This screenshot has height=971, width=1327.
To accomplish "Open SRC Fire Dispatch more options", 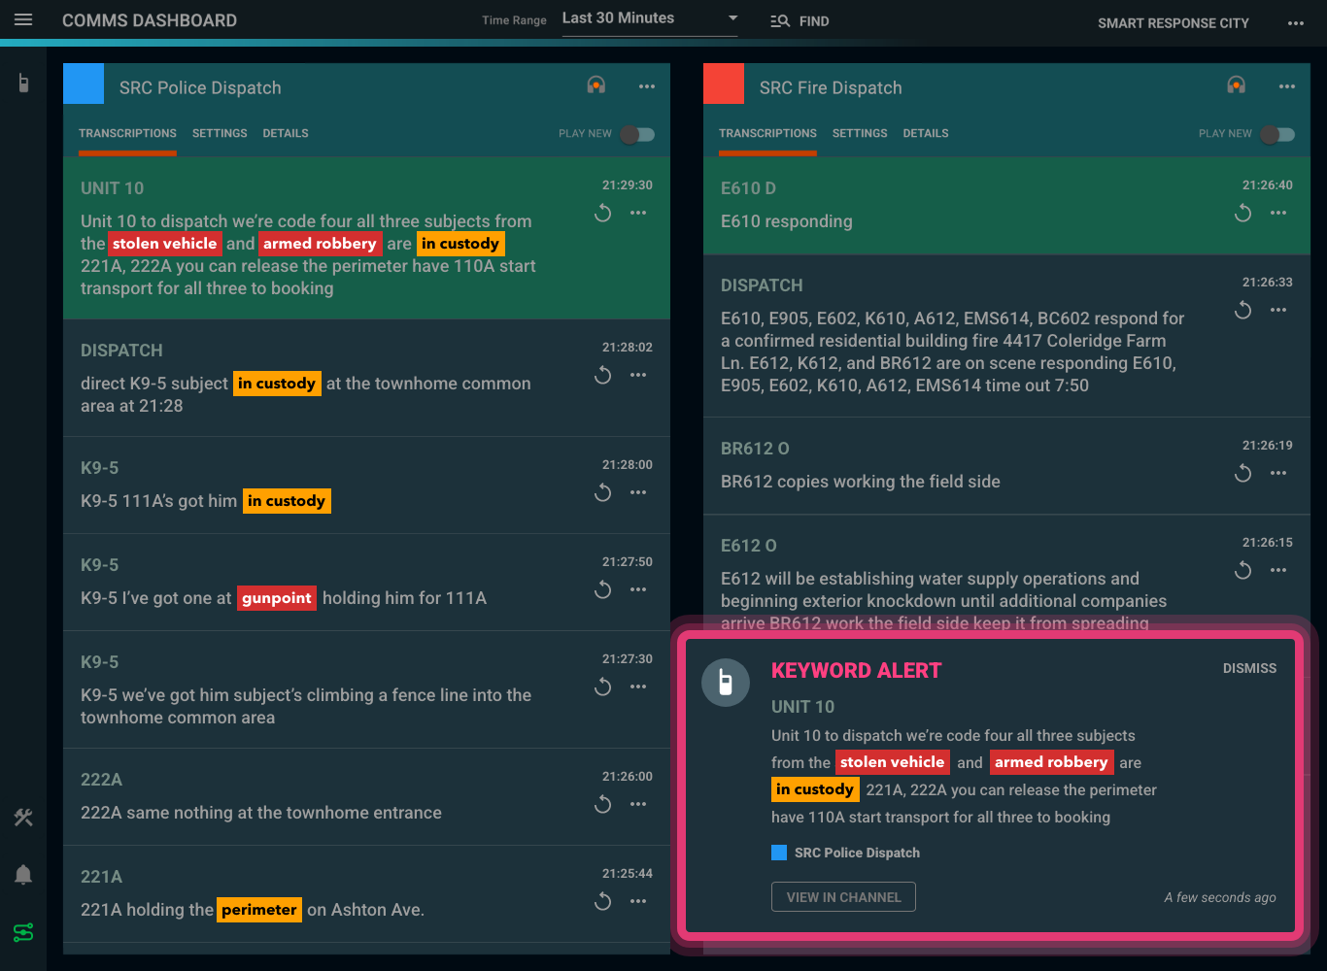I will (x=1287, y=86).
